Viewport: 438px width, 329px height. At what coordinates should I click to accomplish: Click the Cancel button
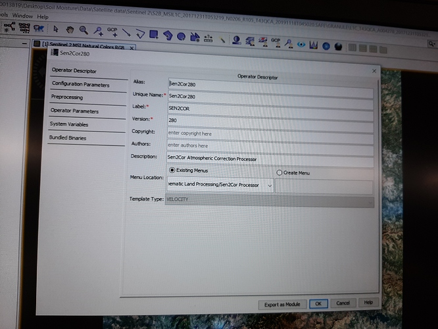point(343,303)
